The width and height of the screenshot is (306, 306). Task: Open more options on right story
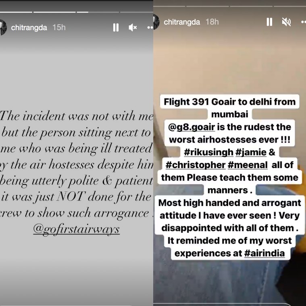pyautogui.click(x=304, y=22)
